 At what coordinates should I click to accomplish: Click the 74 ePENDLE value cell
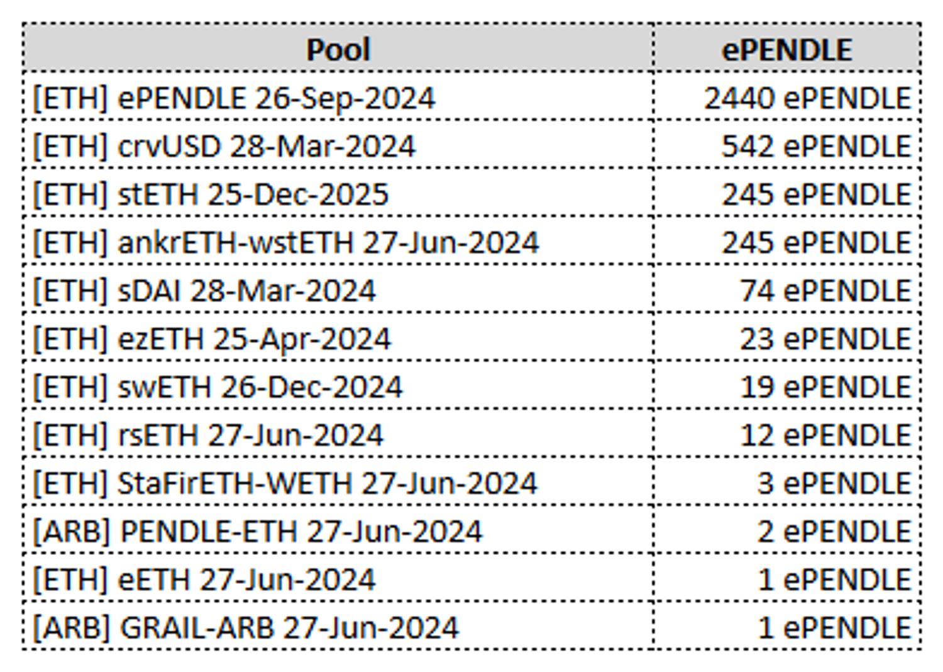[x=825, y=291]
